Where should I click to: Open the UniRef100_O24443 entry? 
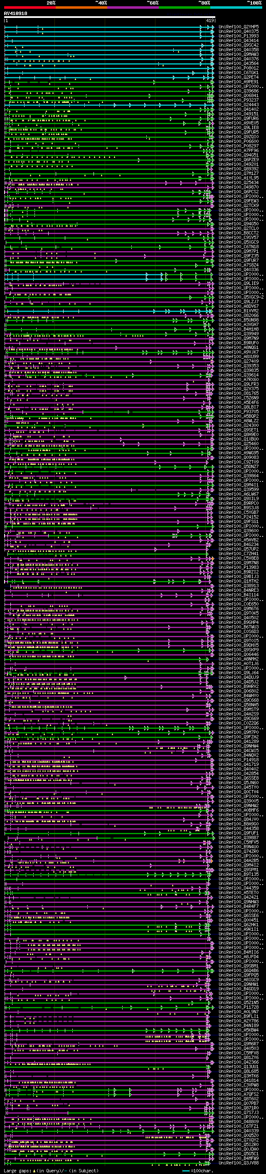click(239, 105)
